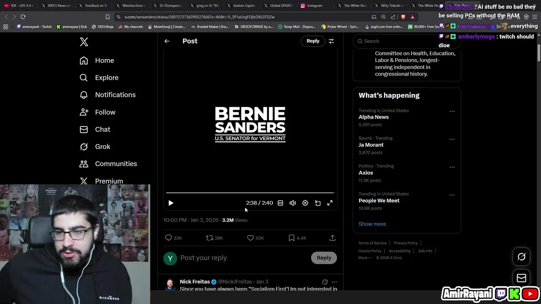This screenshot has width=541, height=304.
Task: Open more options for Alpha News trend
Action: [x=452, y=111]
